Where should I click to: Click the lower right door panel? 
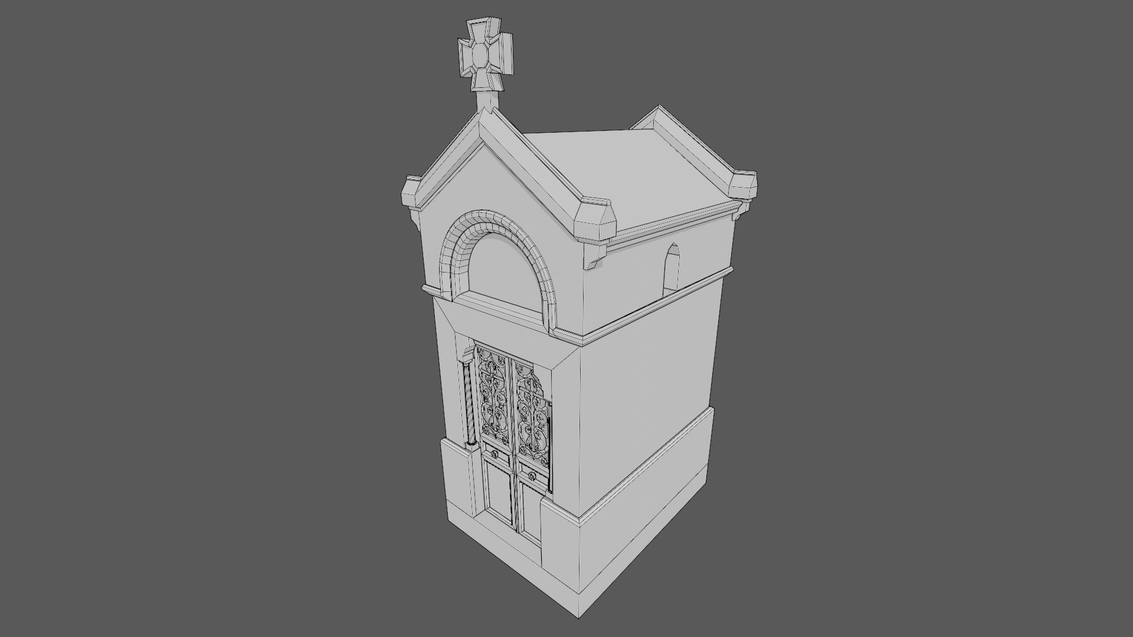tap(531, 511)
